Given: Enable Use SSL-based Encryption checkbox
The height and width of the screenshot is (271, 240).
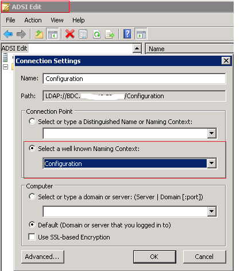Looking at the screenshot, I should coord(32,237).
